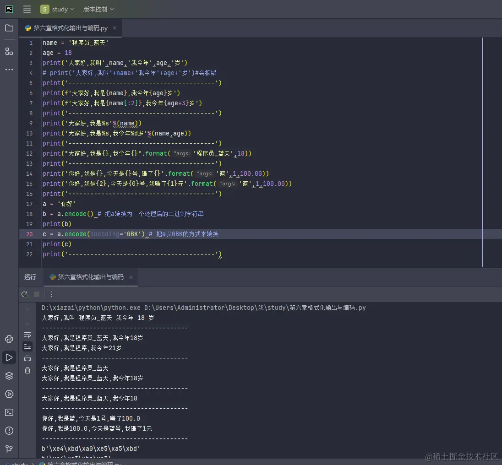The image size is (502, 465).
Task: Rerun the script in Run panel
Action: 25,294
